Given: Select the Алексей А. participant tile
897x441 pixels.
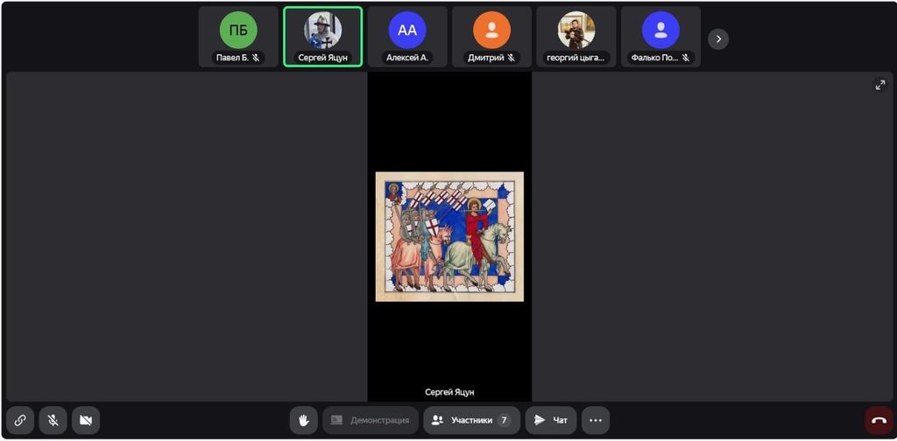Looking at the screenshot, I should (x=407, y=37).
